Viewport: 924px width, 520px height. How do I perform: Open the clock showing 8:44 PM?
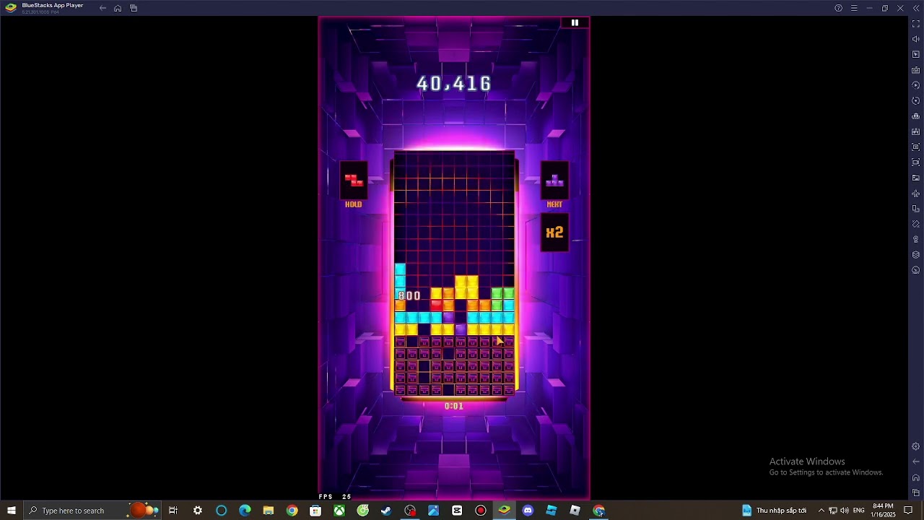(x=884, y=511)
